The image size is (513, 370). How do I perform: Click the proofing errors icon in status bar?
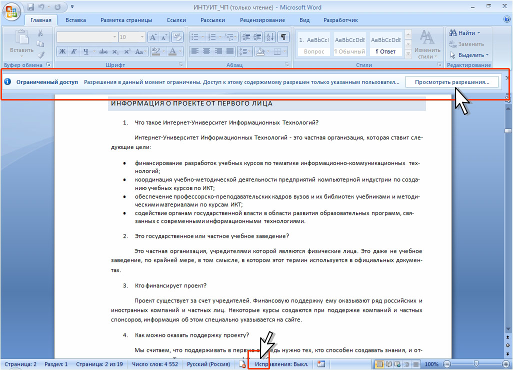pos(242,364)
